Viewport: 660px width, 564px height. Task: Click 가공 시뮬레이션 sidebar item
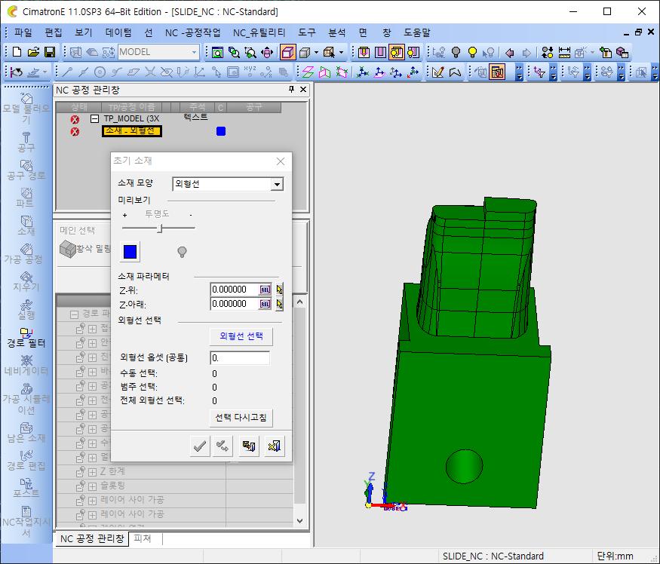[26, 399]
